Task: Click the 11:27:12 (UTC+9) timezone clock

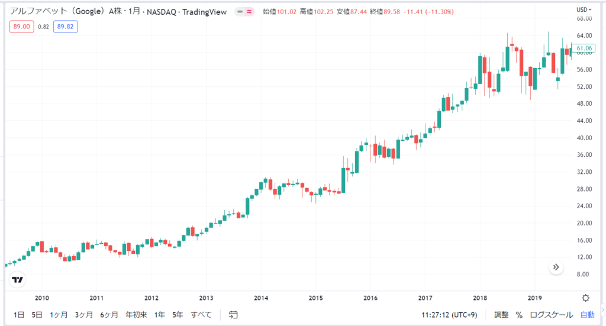Action: click(450, 315)
